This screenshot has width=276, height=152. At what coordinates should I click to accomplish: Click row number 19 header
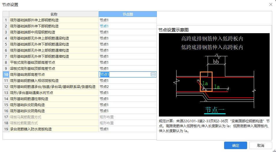tap(6, 129)
